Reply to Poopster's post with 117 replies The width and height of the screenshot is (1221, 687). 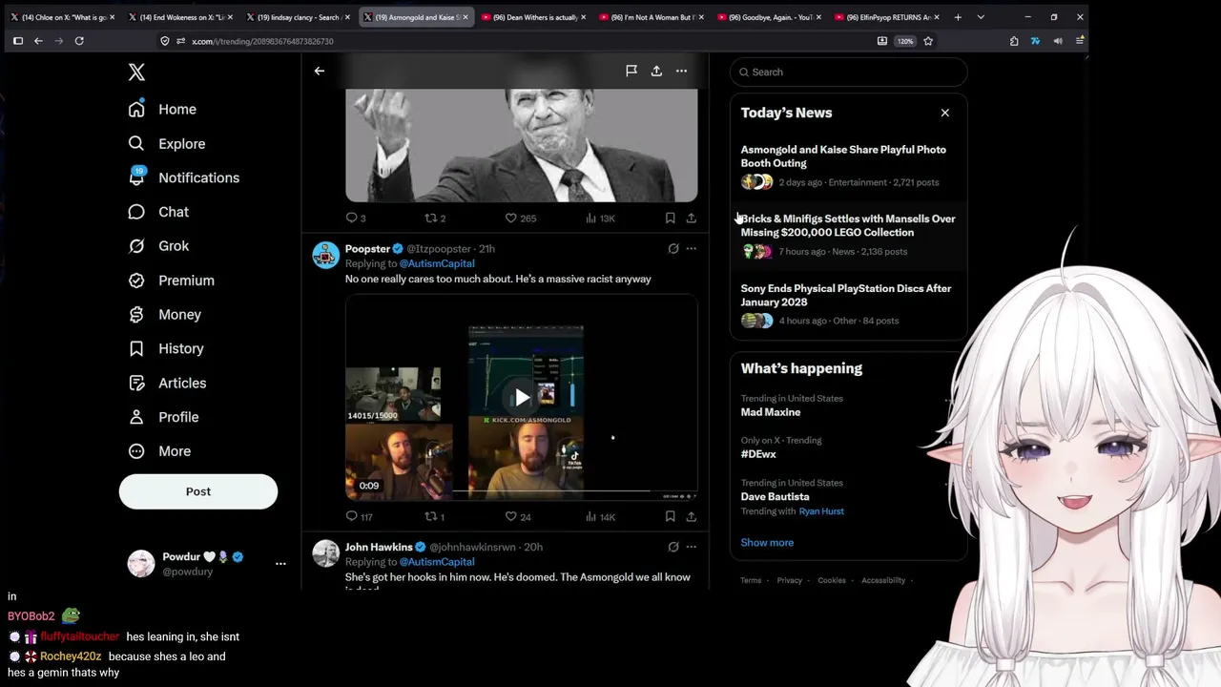point(359,517)
